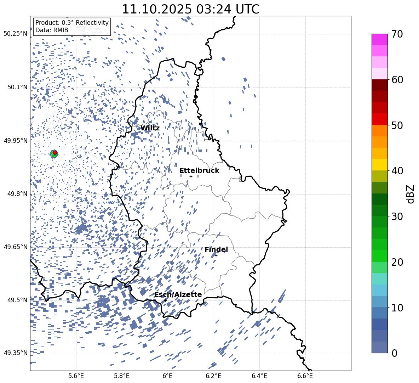Click the 49.8°N latitude label
Viewport: 419px width, 383px height.
click(17, 194)
